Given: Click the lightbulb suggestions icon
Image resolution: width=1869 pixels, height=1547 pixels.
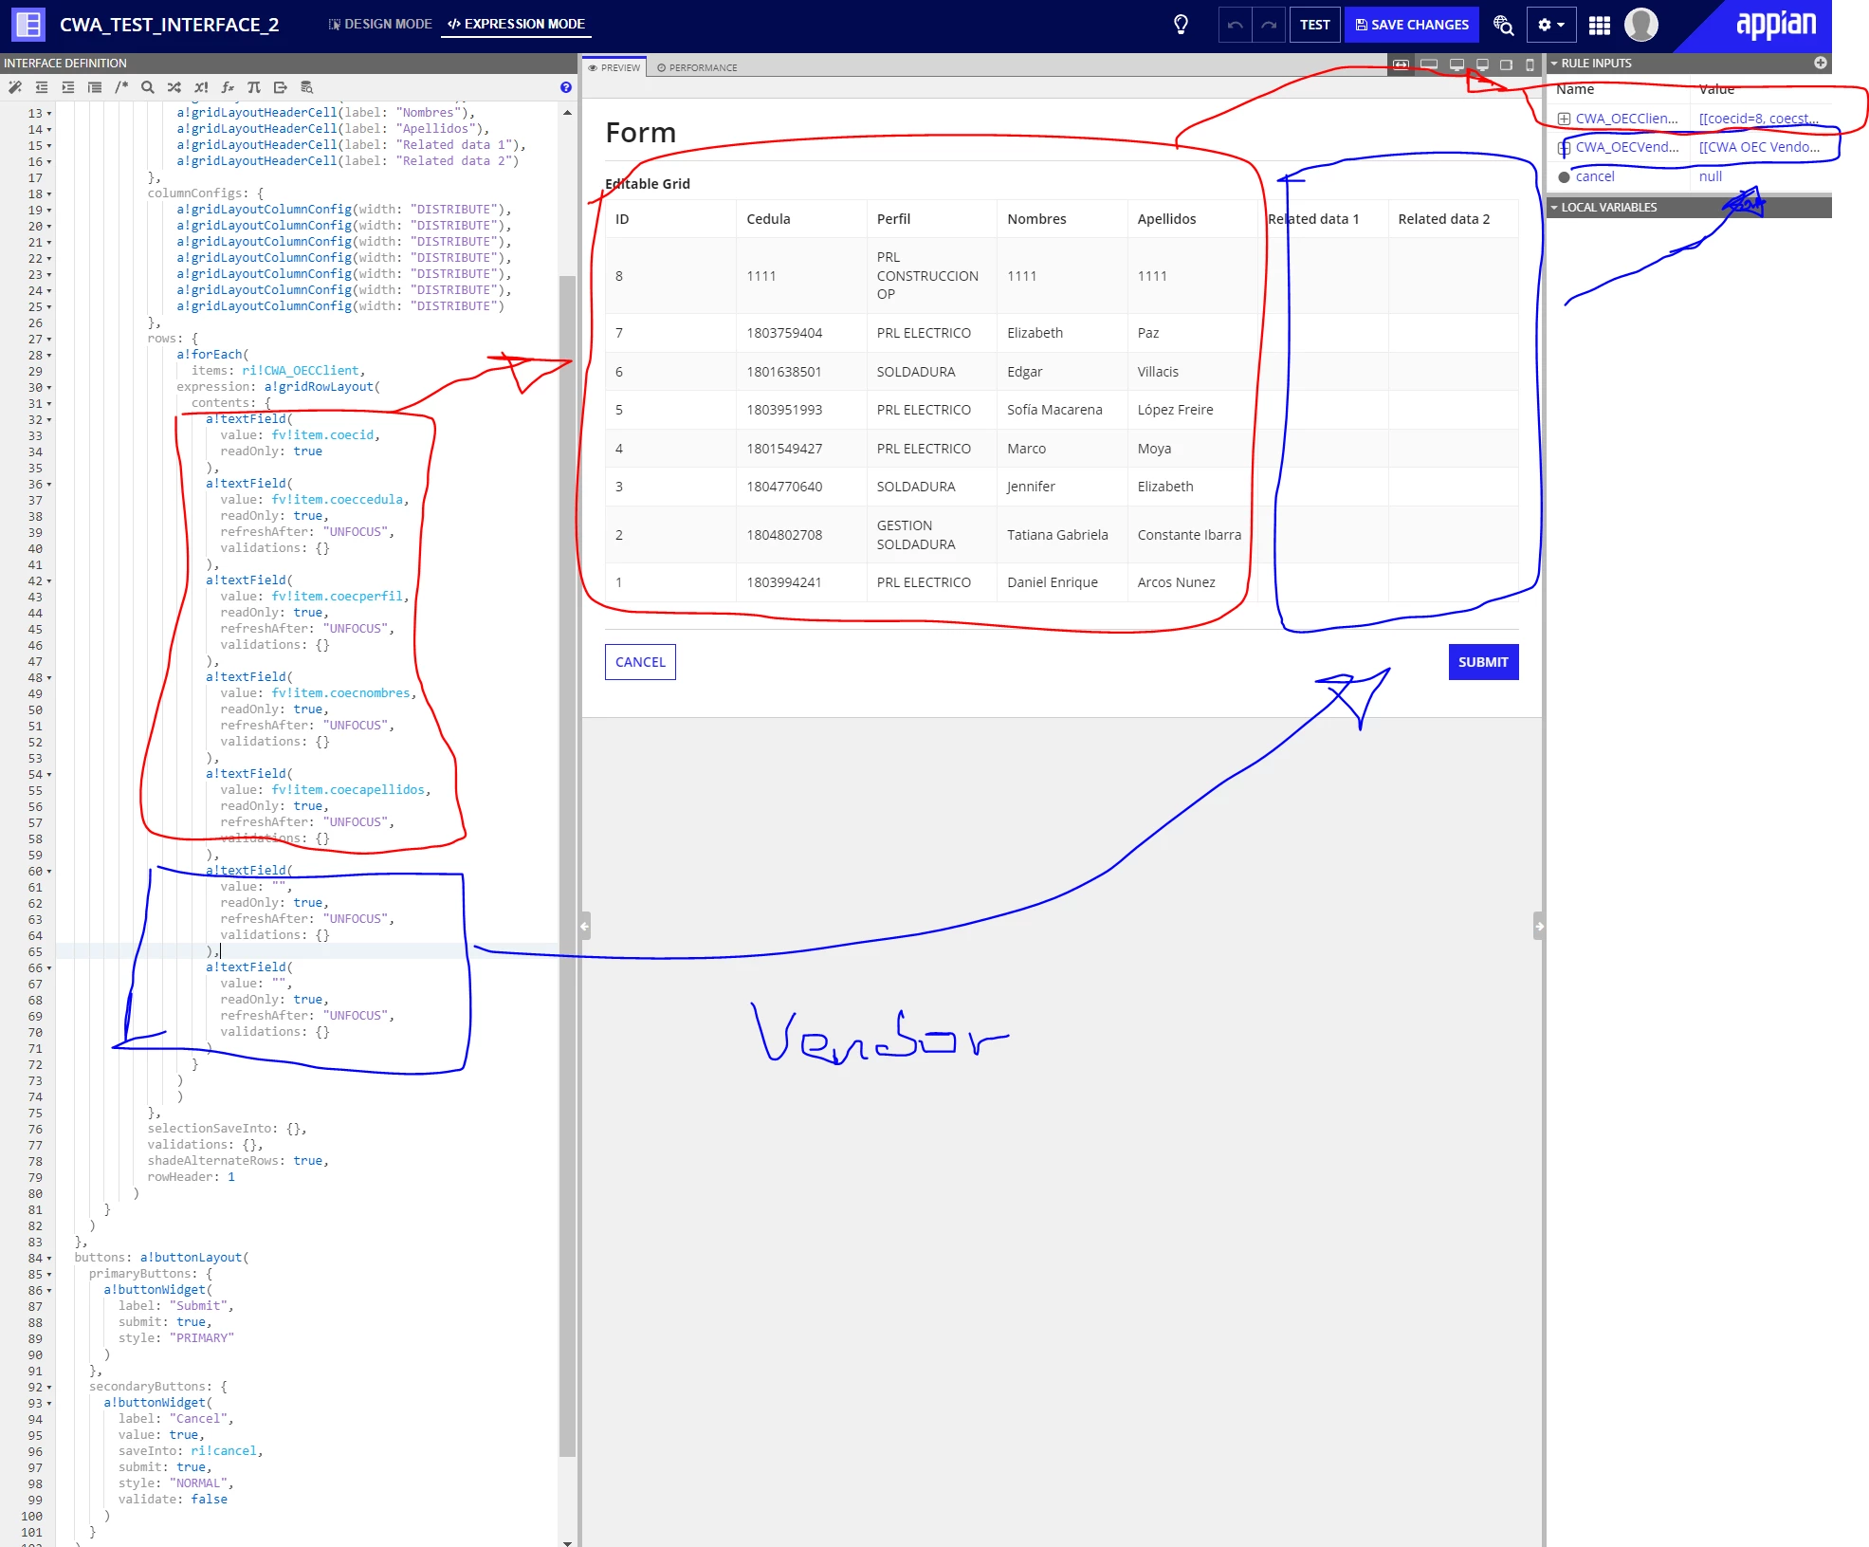Looking at the screenshot, I should point(1182,25).
